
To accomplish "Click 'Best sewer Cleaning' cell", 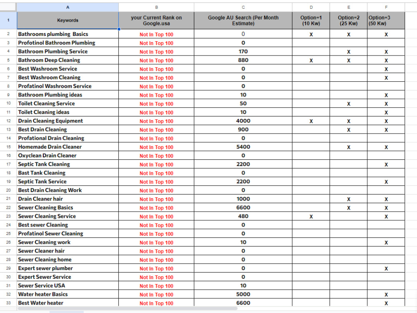I will (x=68, y=225).
